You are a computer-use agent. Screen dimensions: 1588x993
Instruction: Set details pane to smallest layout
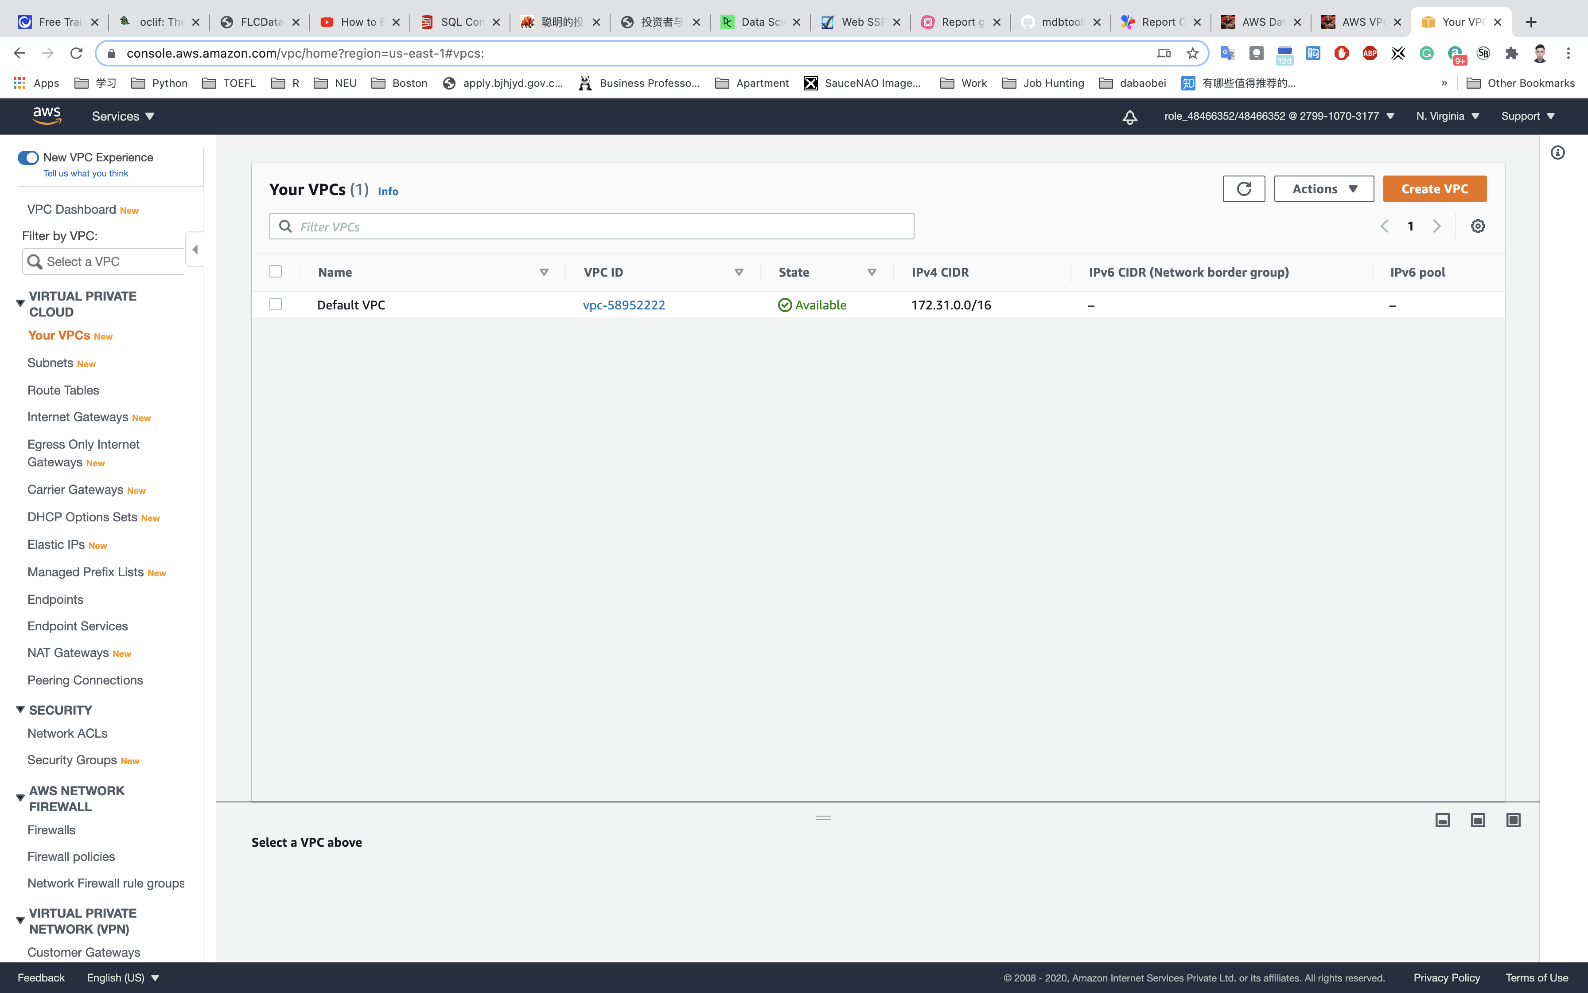1442,820
